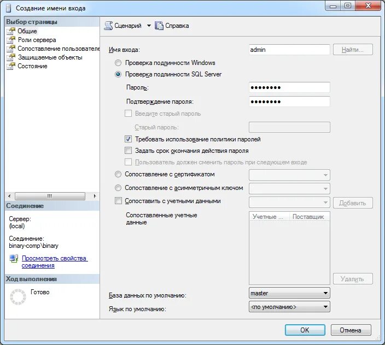Click the icon beside Защищаемые объекты
The image size is (385, 345).
point(11,57)
